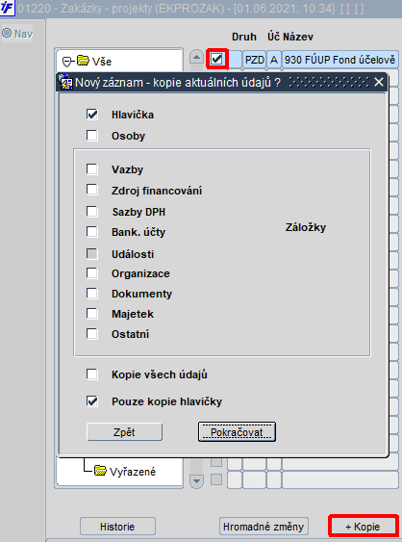Tick the Zdroj financování checkbox
The height and width of the screenshot is (542, 402).
[x=92, y=190]
